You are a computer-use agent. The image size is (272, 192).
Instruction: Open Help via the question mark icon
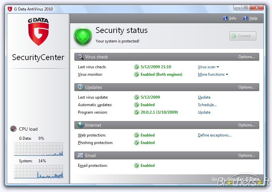tap(245, 18)
